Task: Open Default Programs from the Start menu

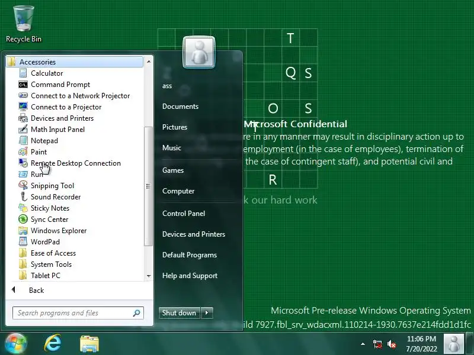Action: [x=189, y=255]
